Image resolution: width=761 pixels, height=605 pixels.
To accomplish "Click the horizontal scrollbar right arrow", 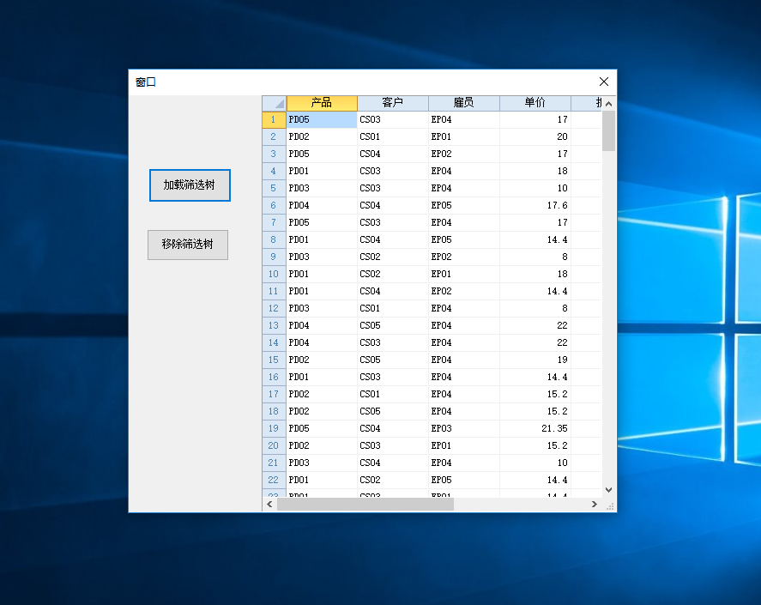I will [595, 505].
